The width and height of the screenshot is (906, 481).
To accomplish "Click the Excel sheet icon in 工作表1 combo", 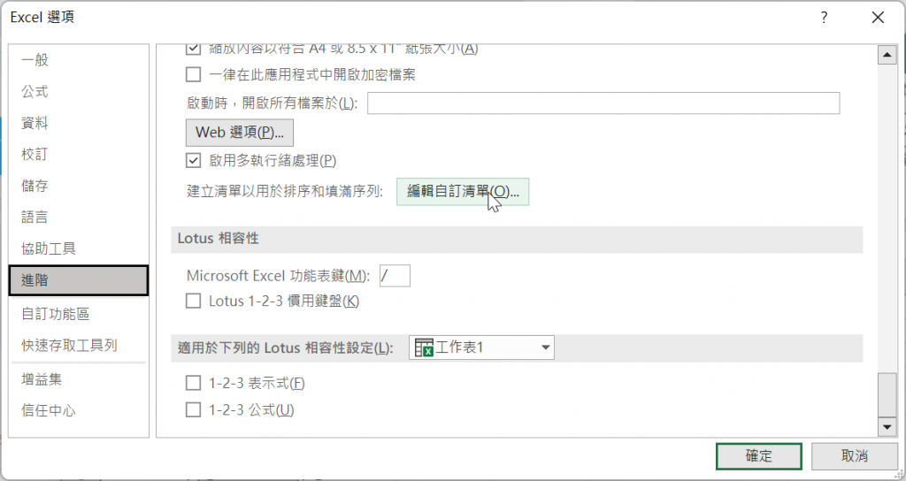I will pos(424,347).
